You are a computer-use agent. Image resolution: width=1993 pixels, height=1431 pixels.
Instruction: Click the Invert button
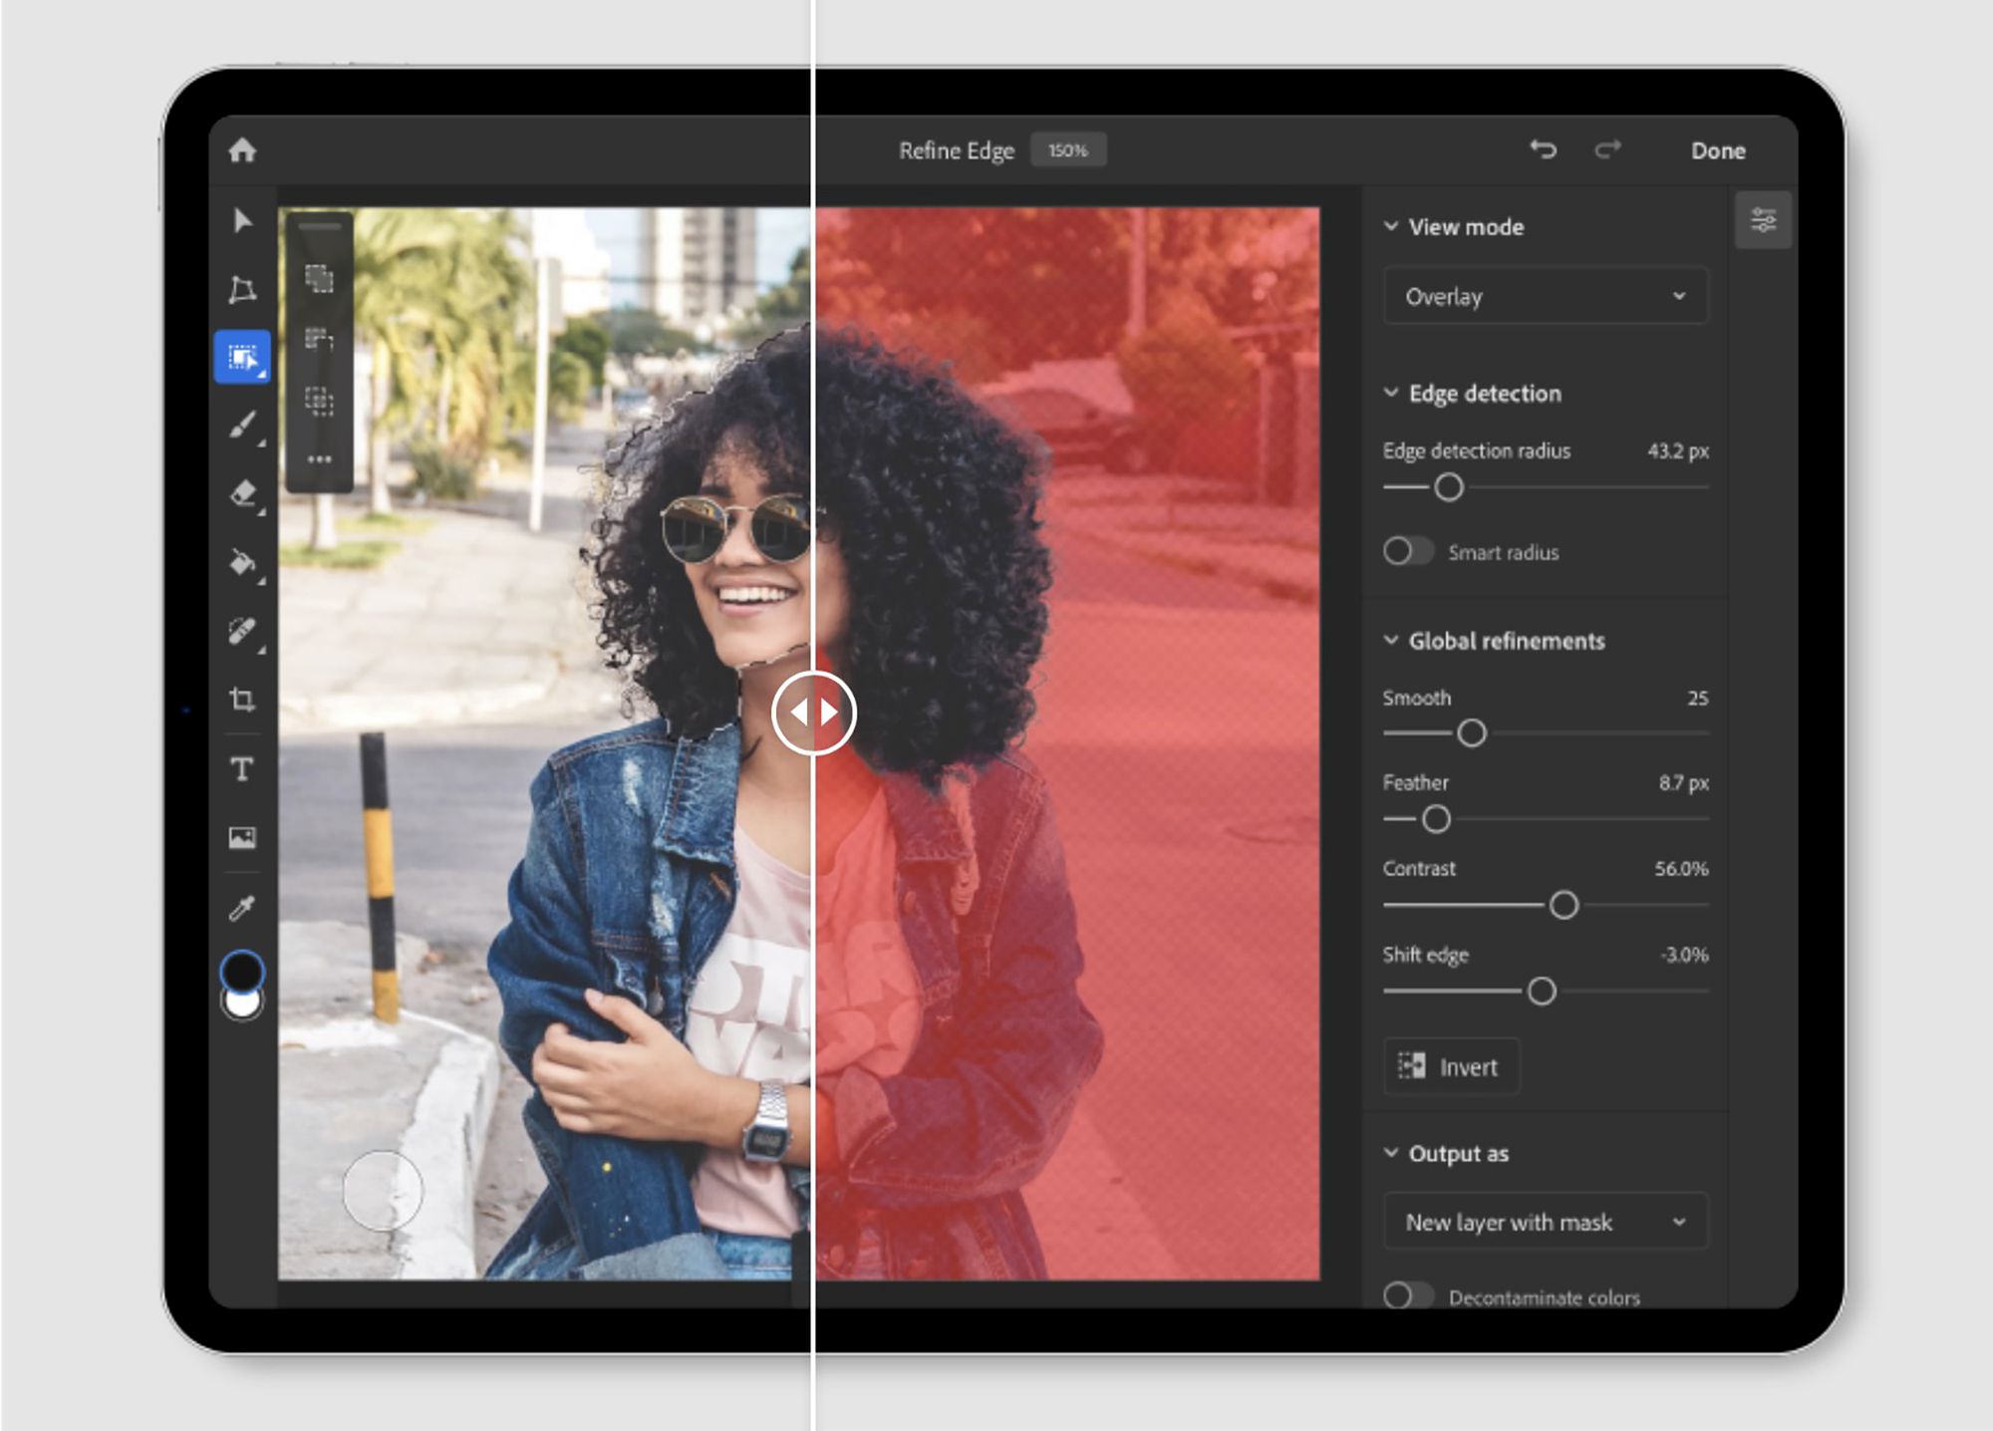[1452, 1067]
